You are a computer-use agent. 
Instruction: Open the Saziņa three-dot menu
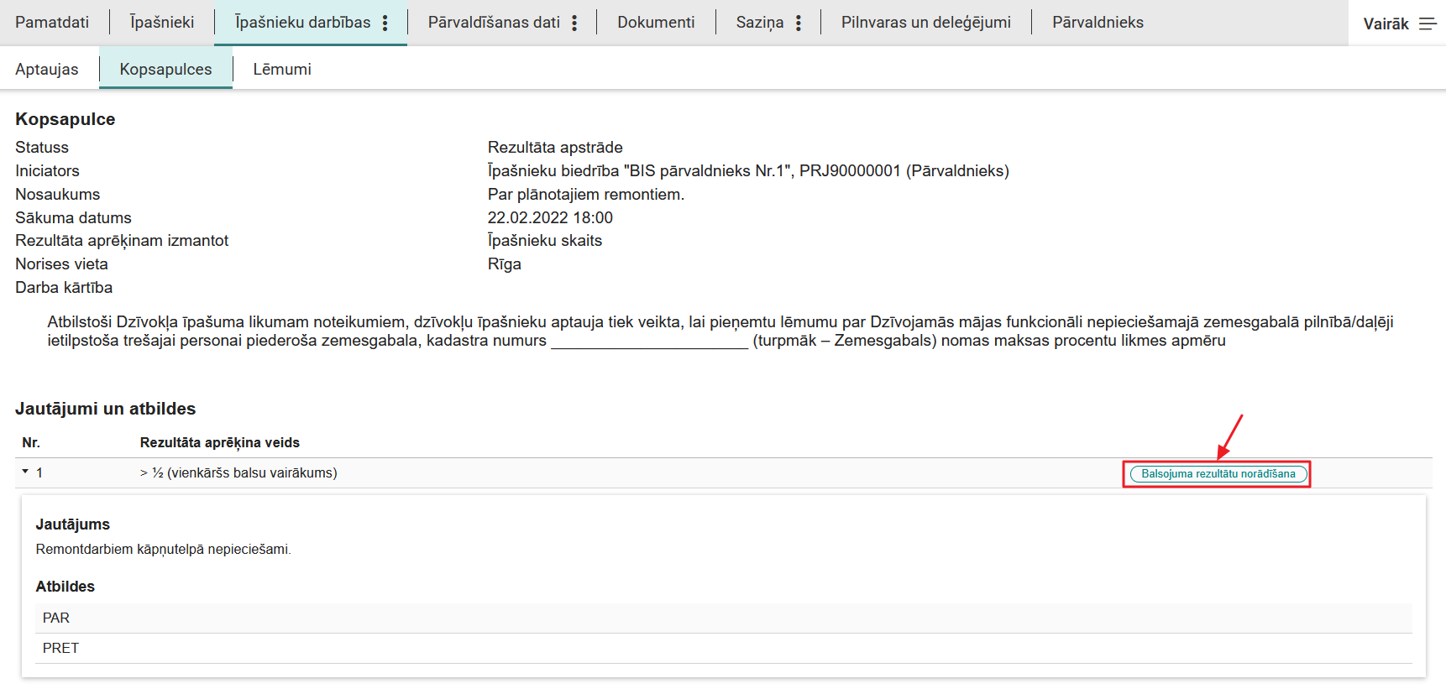[x=799, y=23]
